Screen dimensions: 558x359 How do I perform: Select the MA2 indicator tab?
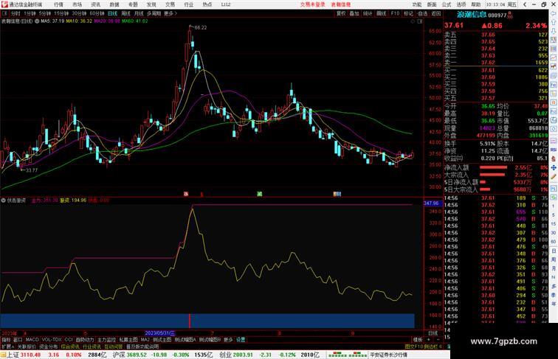pos(145,340)
